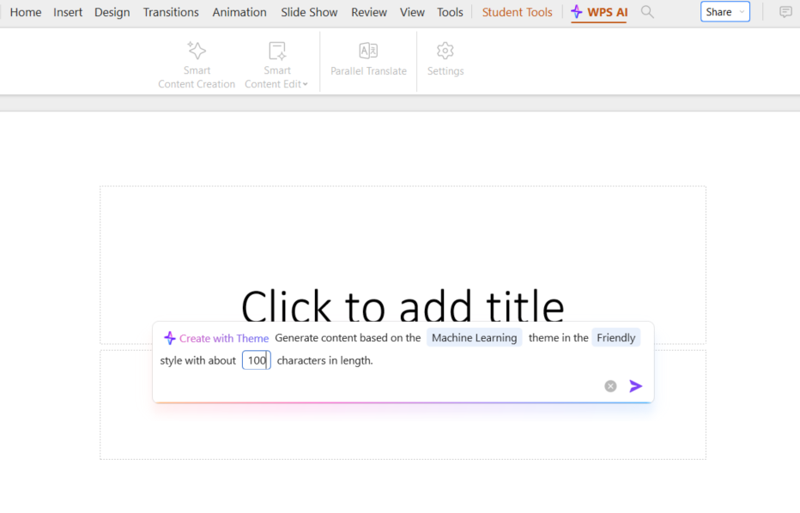Image resolution: width=800 pixels, height=513 pixels.
Task: Open the Design tab
Action: point(112,12)
